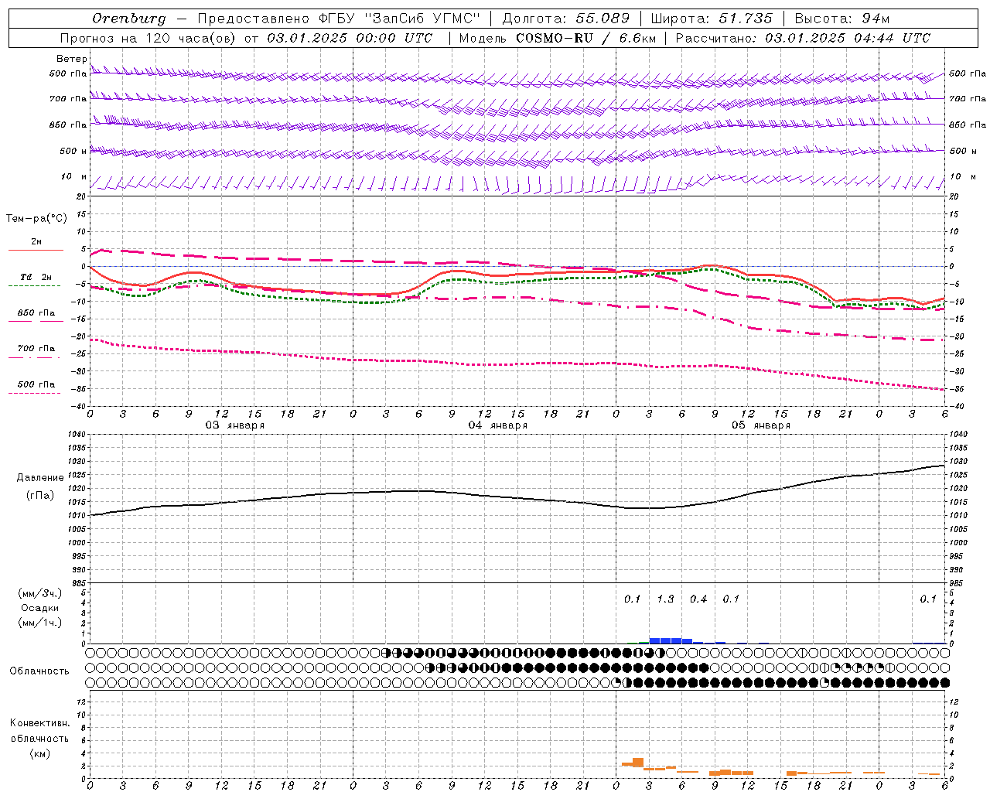Click the (гПа) unit under Давление
The height and width of the screenshot is (792, 990).
coord(40,494)
